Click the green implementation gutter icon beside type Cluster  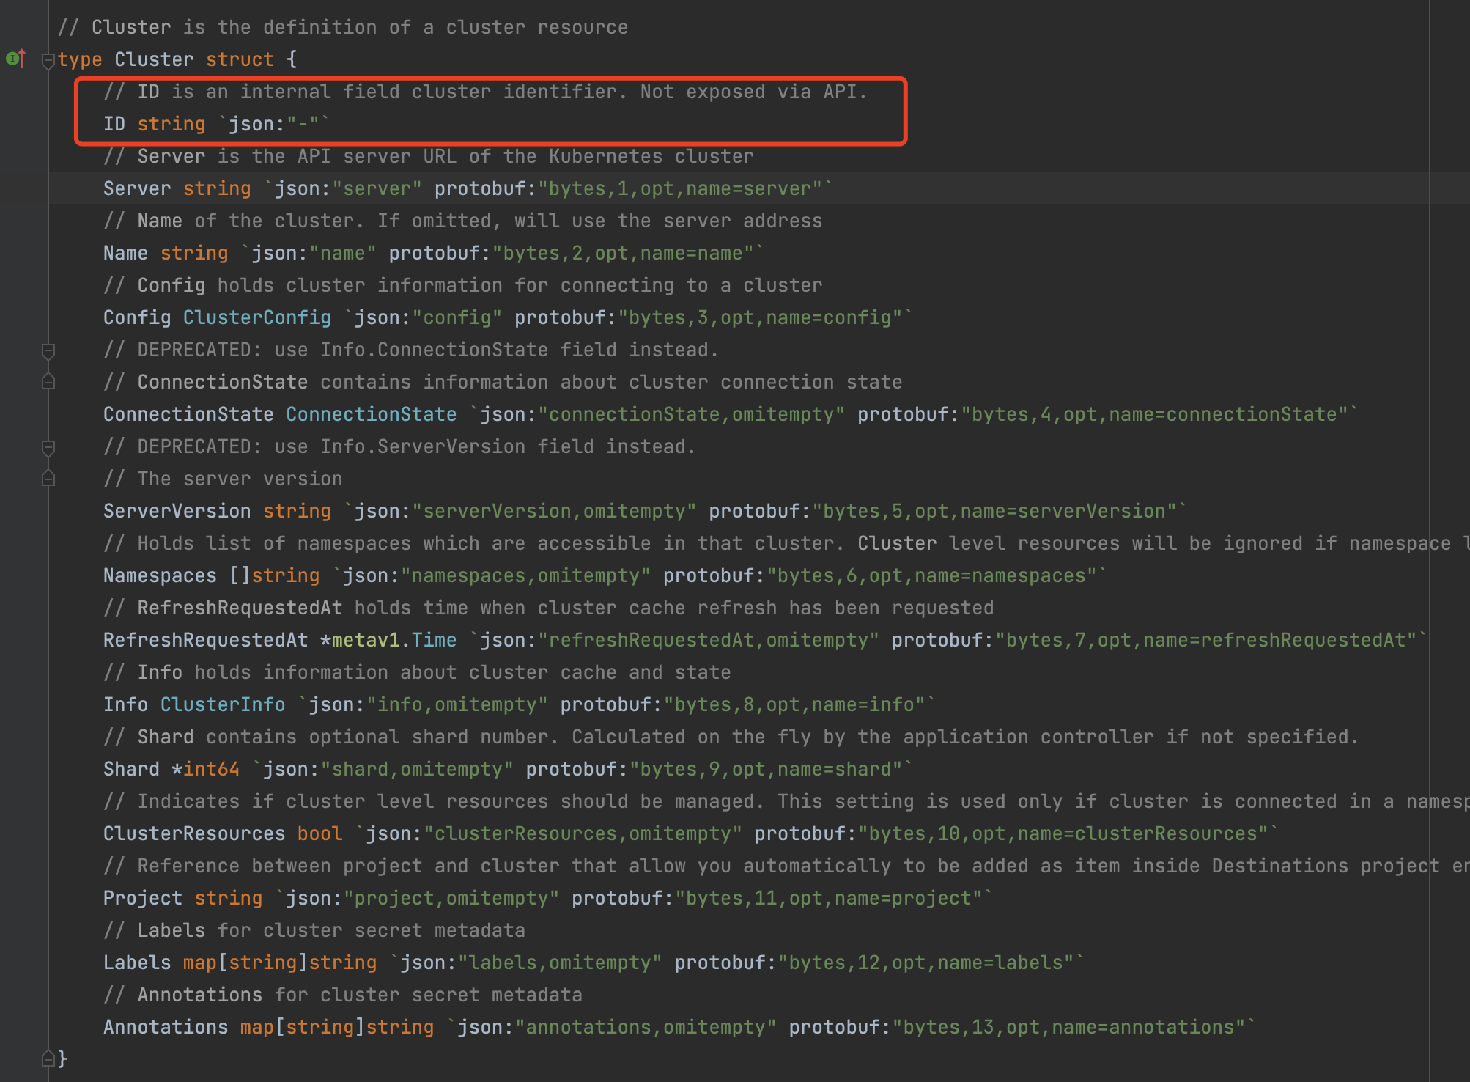12,59
